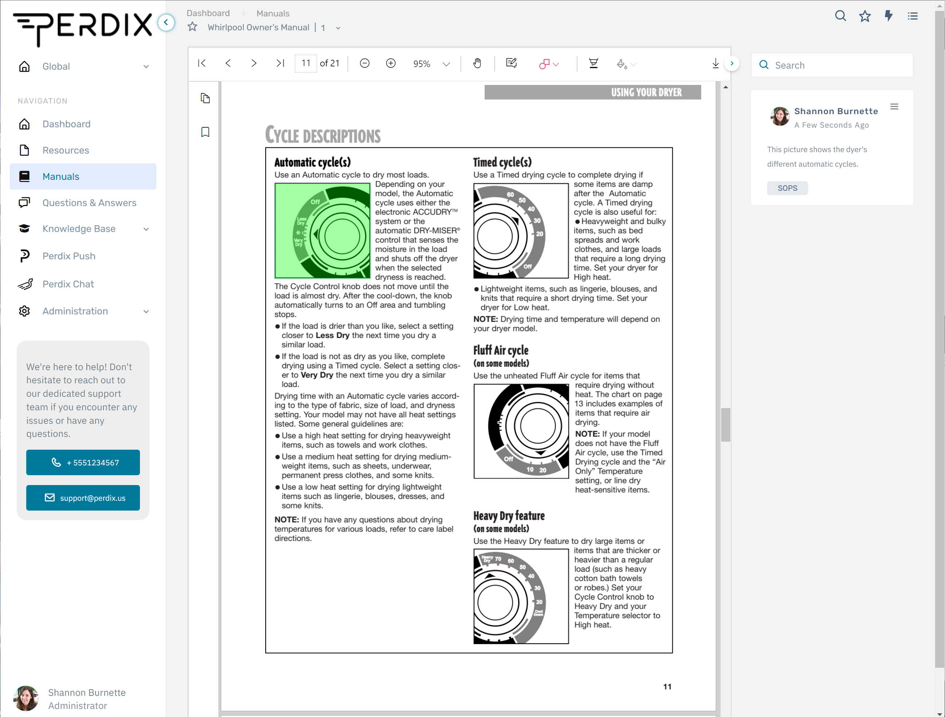Open Shannon Burnette Administrator profile

tap(70, 699)
